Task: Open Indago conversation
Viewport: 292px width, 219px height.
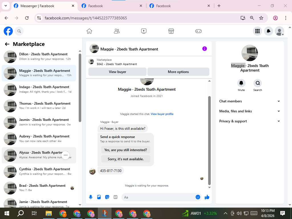Action: coord(39,89)
